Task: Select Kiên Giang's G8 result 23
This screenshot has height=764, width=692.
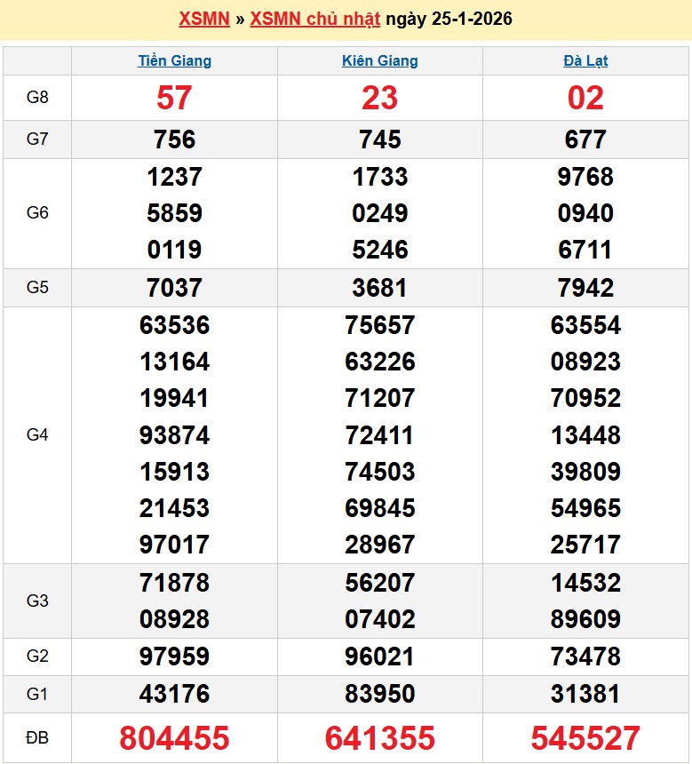Action: pos(379,98)
